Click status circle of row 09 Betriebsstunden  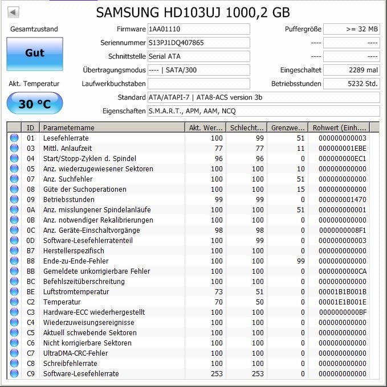coord(14,199)
